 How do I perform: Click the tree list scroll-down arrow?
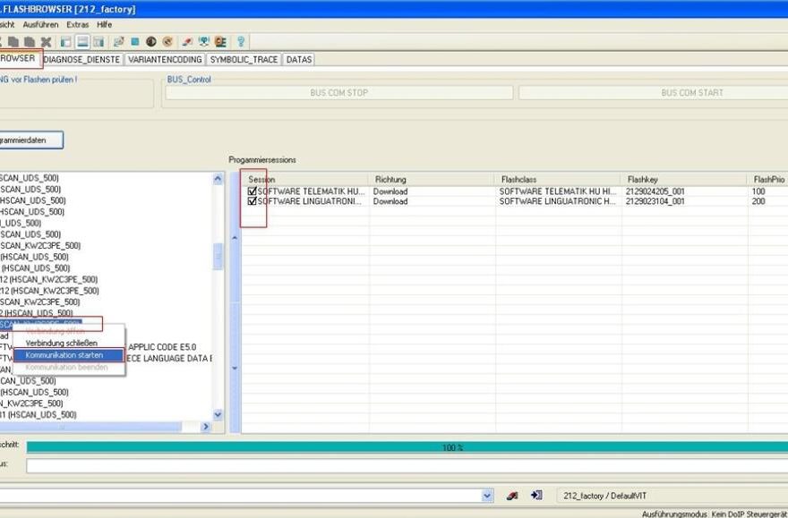[218, 414]
